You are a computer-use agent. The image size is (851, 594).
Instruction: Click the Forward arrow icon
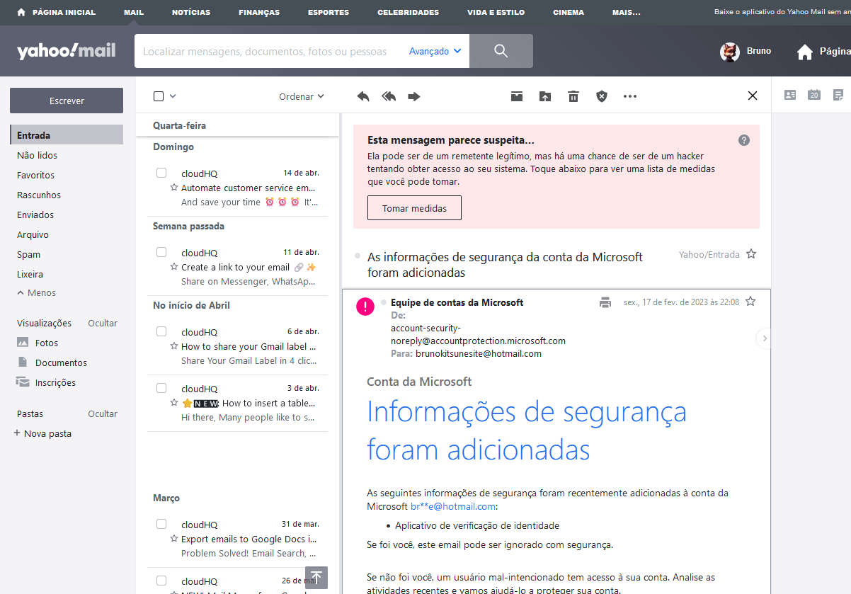(x=414, y=96)
